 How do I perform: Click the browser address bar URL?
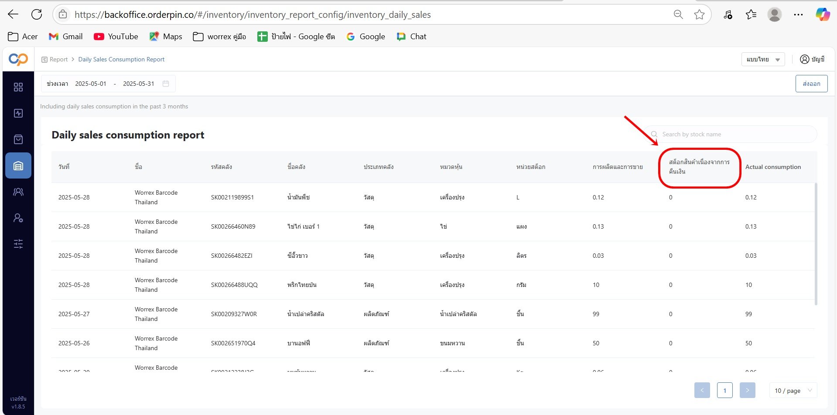[253, 15]
